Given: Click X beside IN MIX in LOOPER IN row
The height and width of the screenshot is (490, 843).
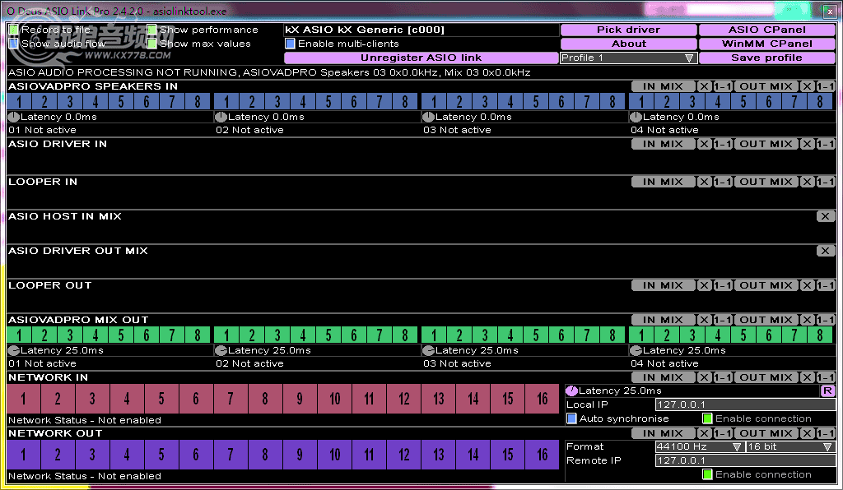Looking at the screenshot, I should tap(704, 182).
